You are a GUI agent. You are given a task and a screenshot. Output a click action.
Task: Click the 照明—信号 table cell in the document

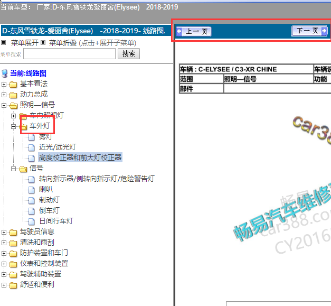coord(268,79)
